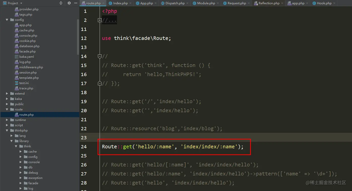352x191 pixels.
Task: Click the Route::resource comment on line 22
Action: (x=162, y=129)
